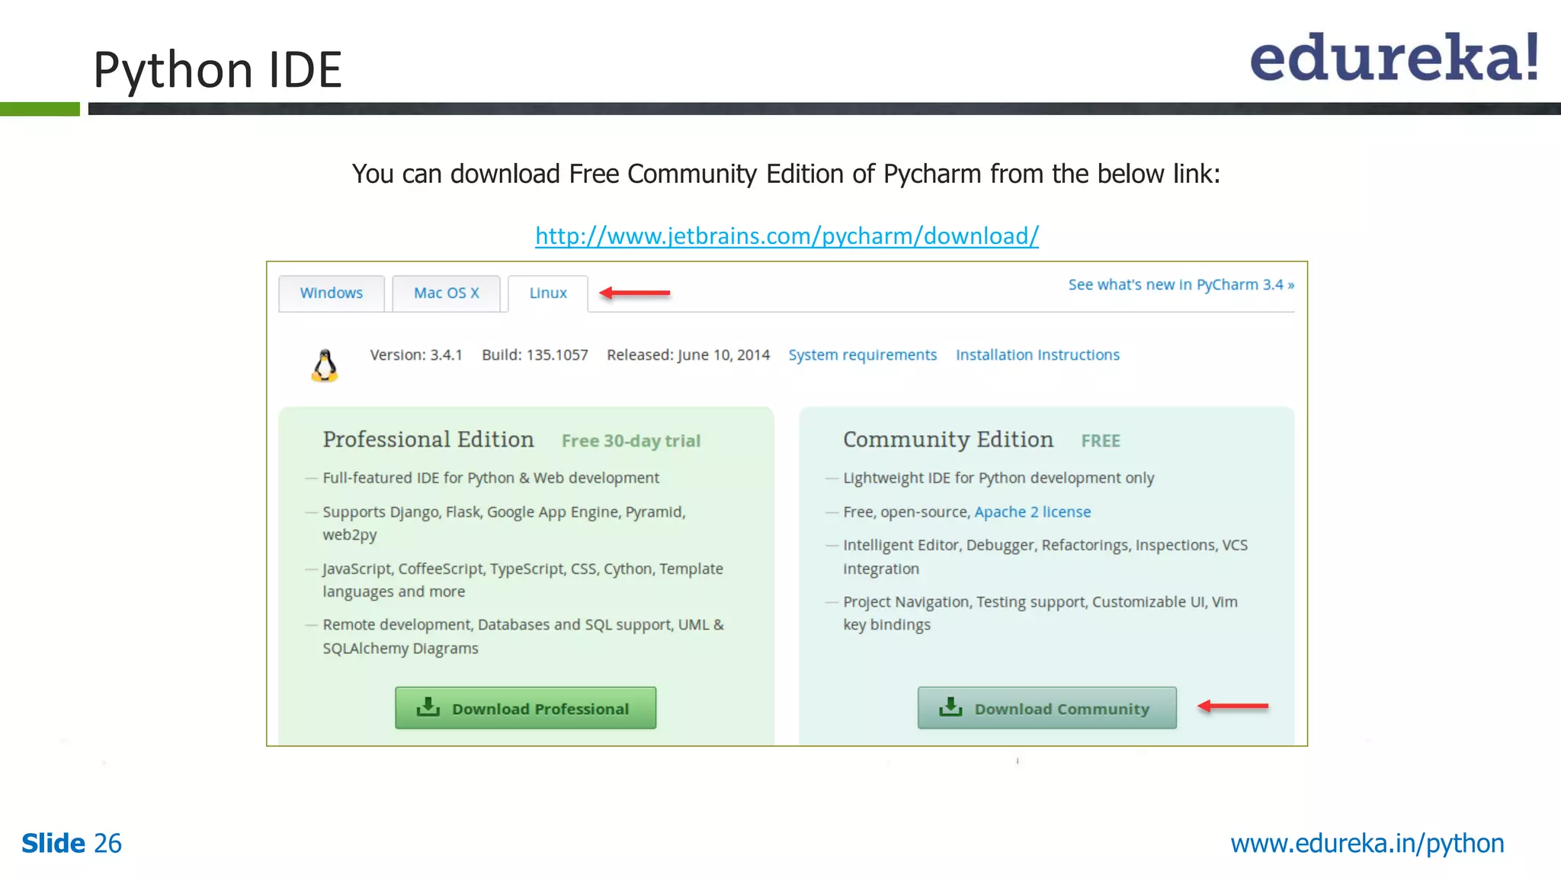Click the Linux penguin icon
This screenshot has height=878, width=1561.
tap(325, 366)
